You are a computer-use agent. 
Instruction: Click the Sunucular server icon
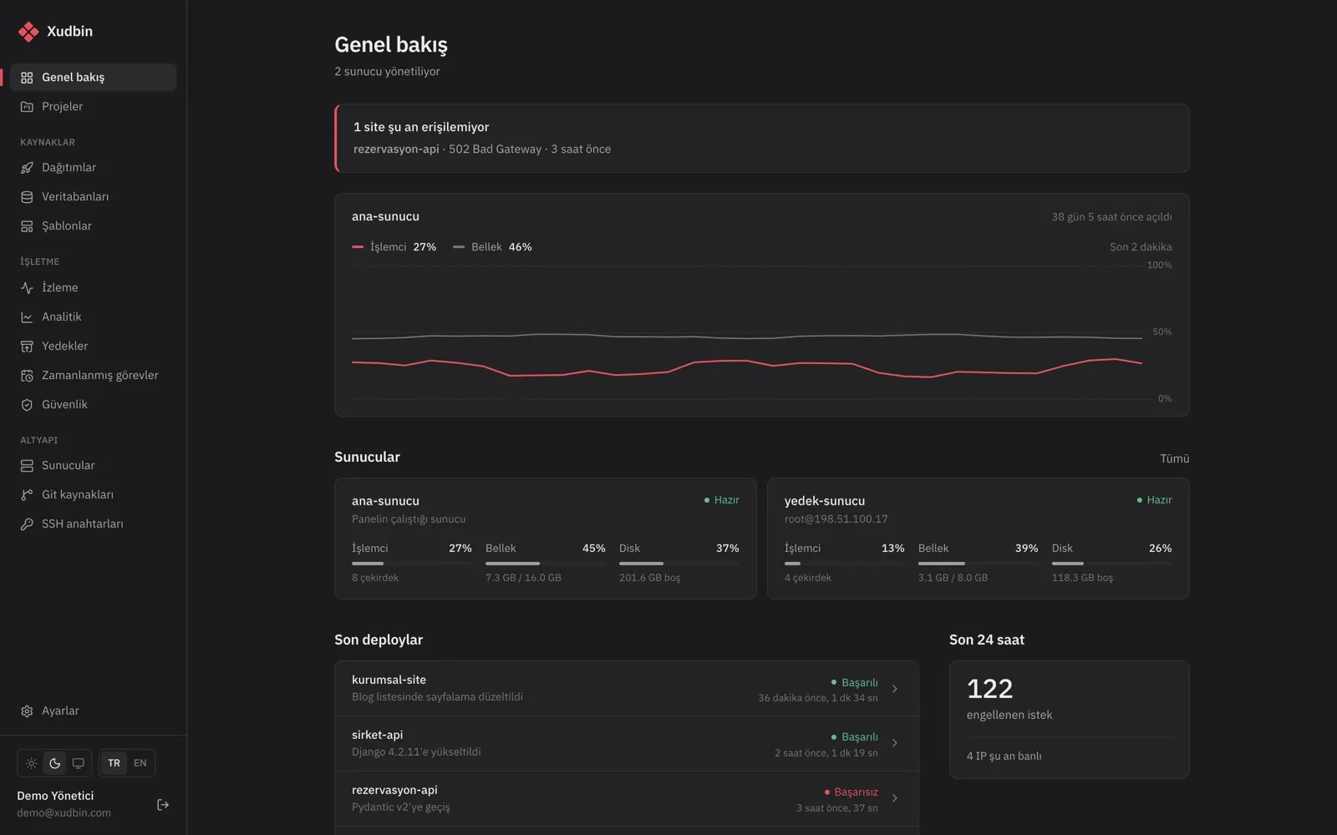tap(27, 466)
